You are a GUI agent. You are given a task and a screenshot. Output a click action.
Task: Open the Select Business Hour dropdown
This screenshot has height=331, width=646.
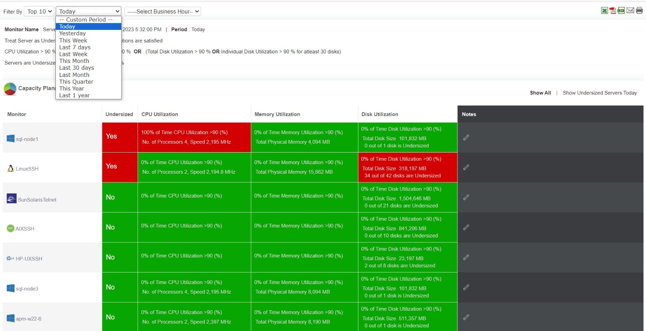(163, 12)
